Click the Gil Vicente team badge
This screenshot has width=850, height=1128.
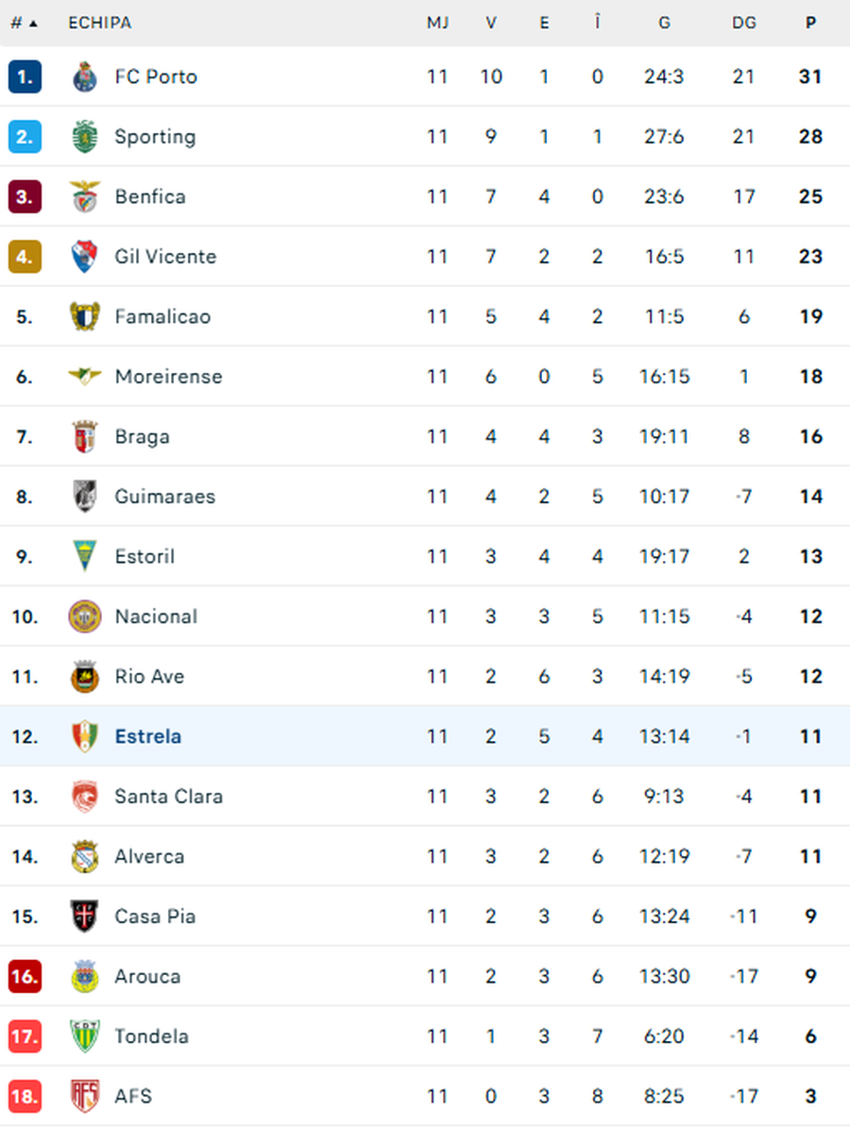click(85, 257)
